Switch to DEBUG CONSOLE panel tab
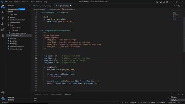 click(56, 94)
